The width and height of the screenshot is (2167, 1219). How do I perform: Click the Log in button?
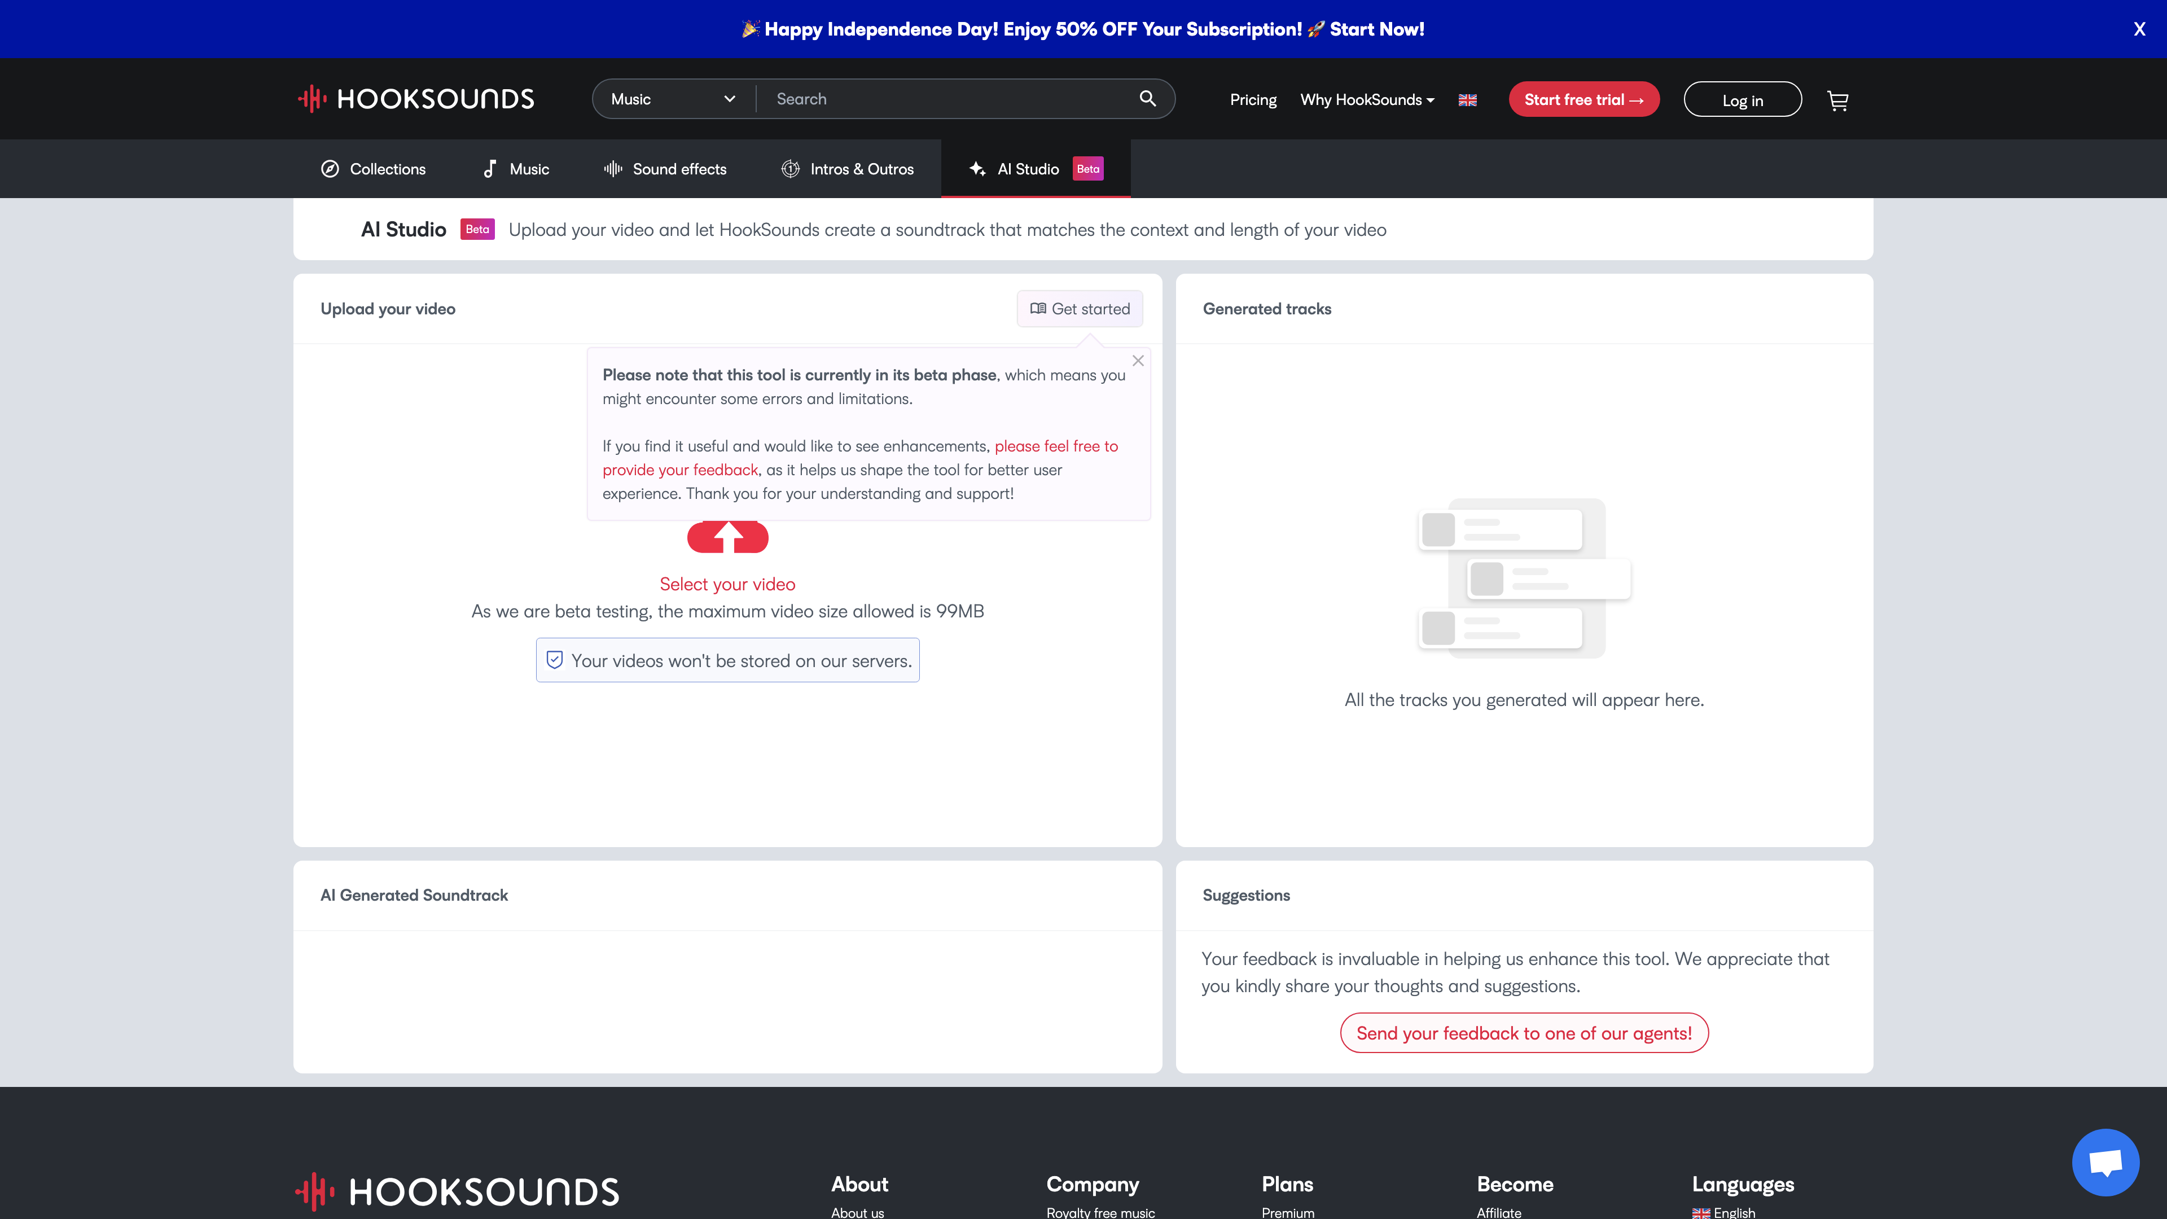click(1742, 100)
